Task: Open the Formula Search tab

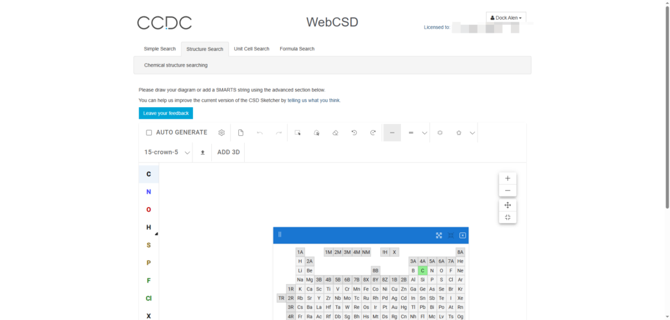Action: (296, 49)
